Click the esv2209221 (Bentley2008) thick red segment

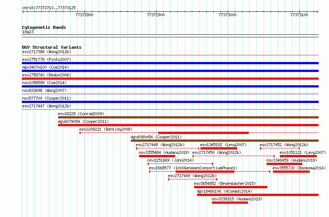pyautogui.click(x=203, y=133)
